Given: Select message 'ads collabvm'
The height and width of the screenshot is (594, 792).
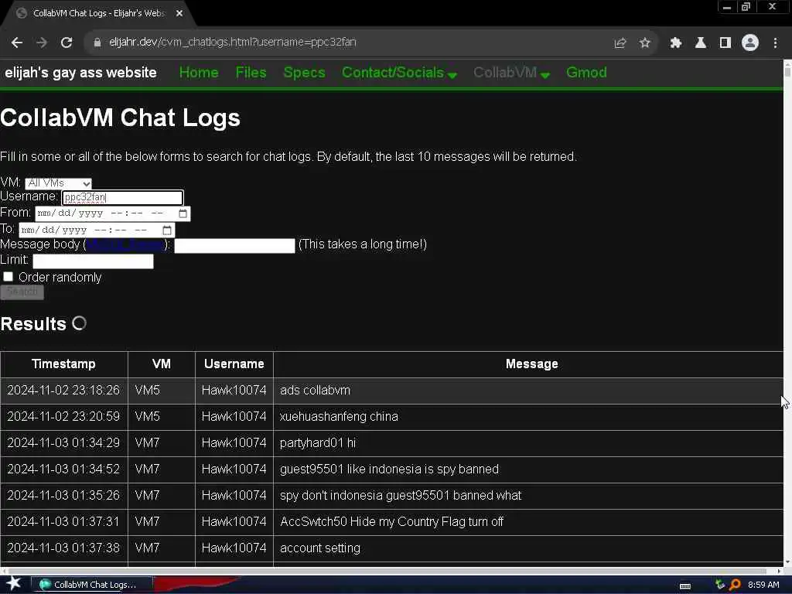Looking at the screenshot, I should [x=315, y=391].
